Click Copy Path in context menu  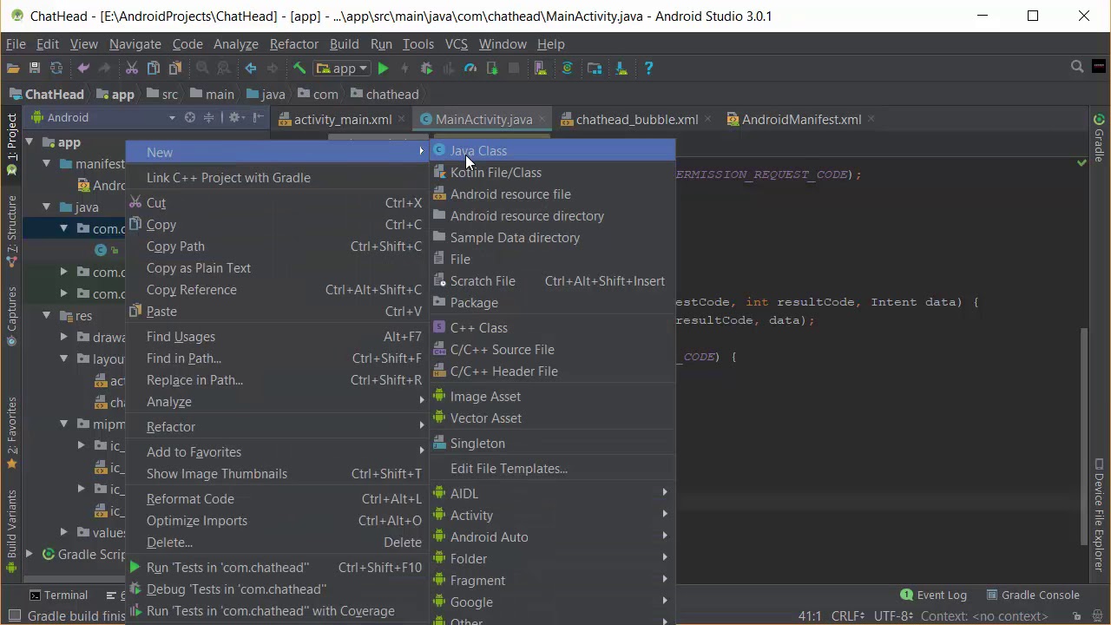pyautogui.click(x=278, y=247)
